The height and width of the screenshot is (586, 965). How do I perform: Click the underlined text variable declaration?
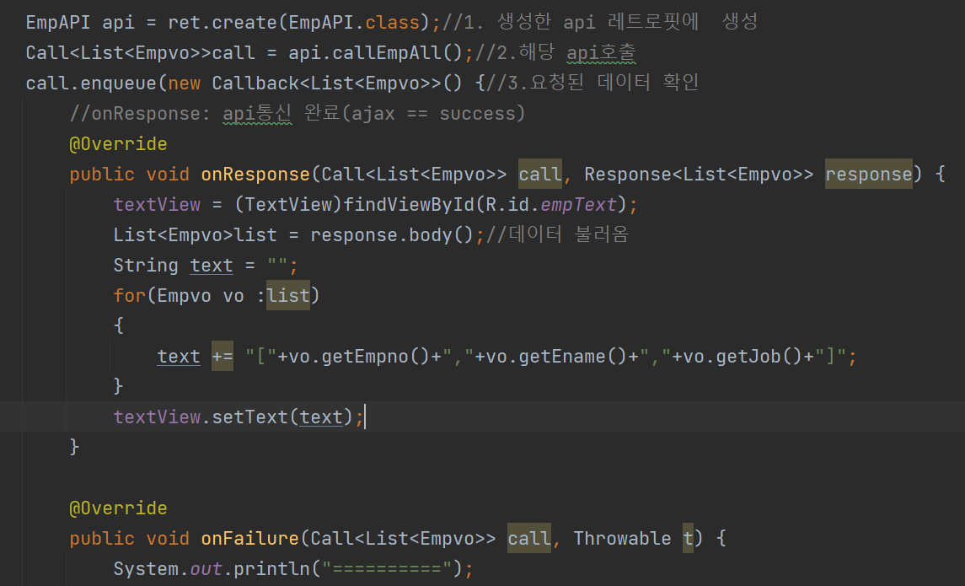(211, 265)
